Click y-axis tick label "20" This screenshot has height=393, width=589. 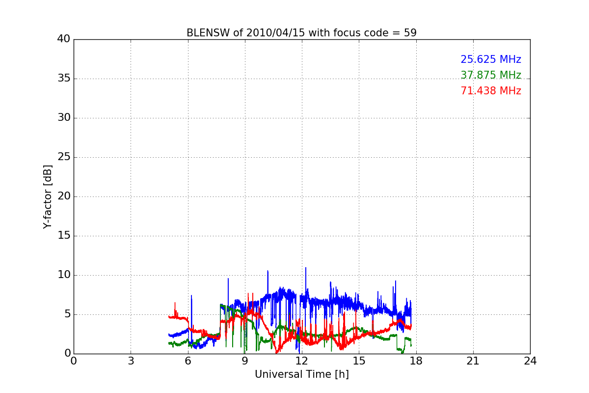tap(64, 196)
